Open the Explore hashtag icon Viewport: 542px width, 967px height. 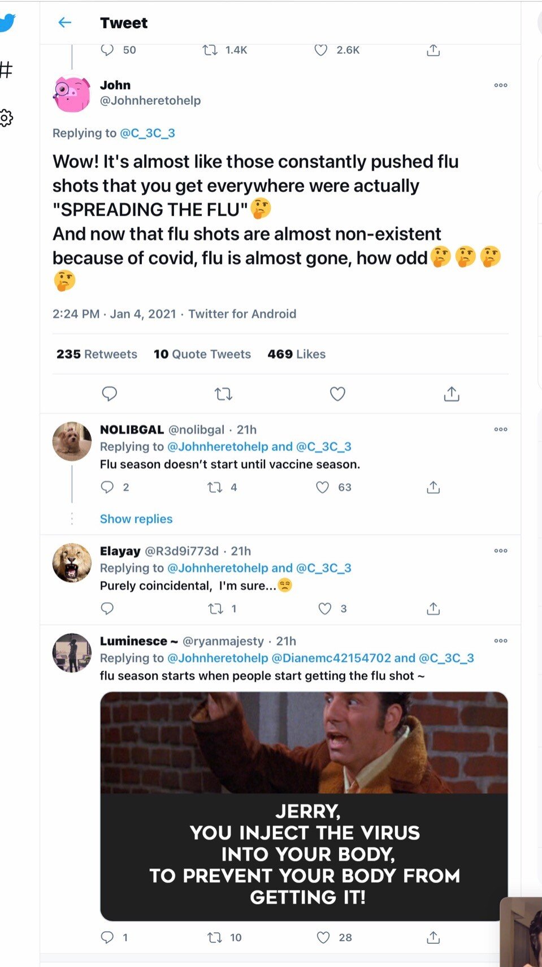(6, 70)
